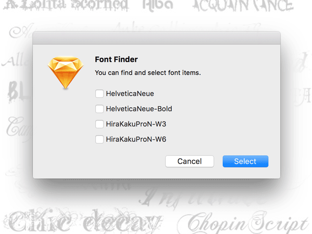Click the HiraKakuProN-W6 label text
312x234 pixels.
pos(136,139)
